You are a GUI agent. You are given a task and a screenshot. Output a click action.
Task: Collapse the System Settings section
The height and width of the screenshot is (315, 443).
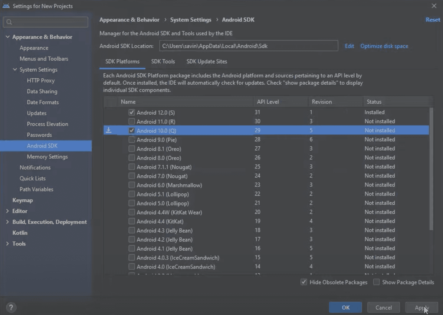[x=15, y=70]
